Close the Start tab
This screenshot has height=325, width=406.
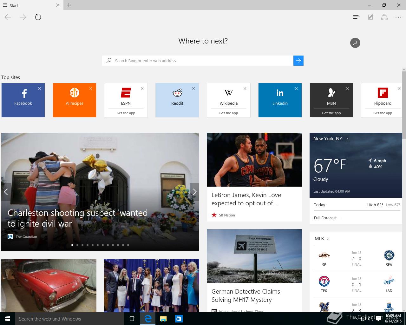click(x=58, y=5)
